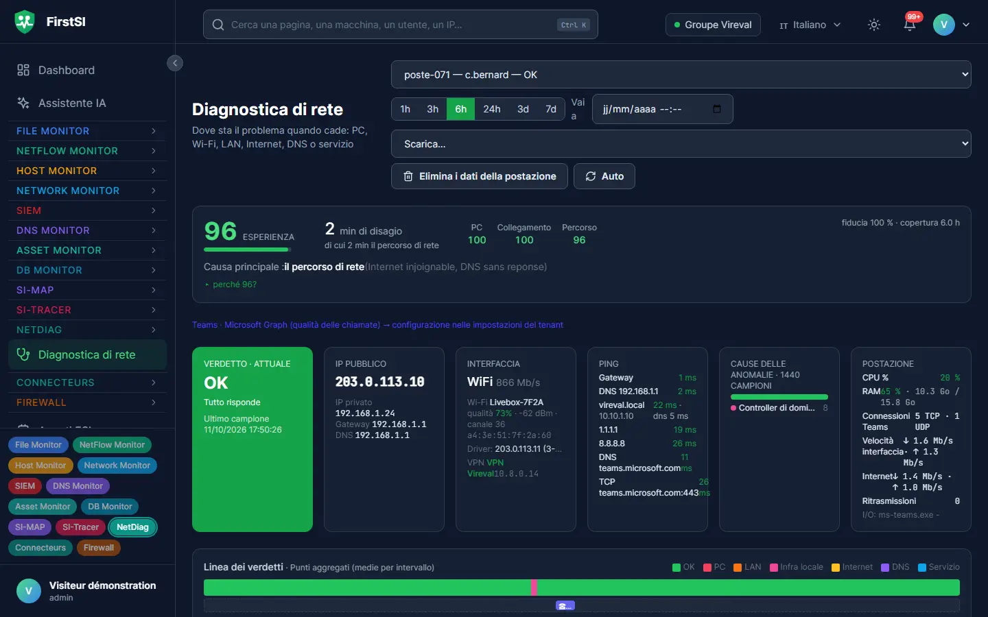Open the workstation selector poste-071 dropdown
Screen dimensions: 988x617
(x=681, y=75)
